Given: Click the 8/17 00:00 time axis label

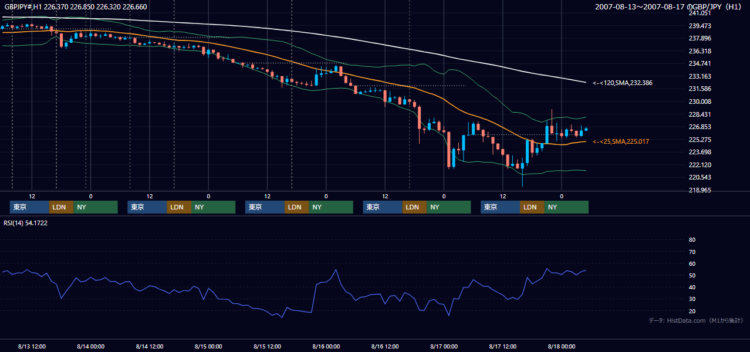Looking at the screenshot, I should (x=444, y=346).
